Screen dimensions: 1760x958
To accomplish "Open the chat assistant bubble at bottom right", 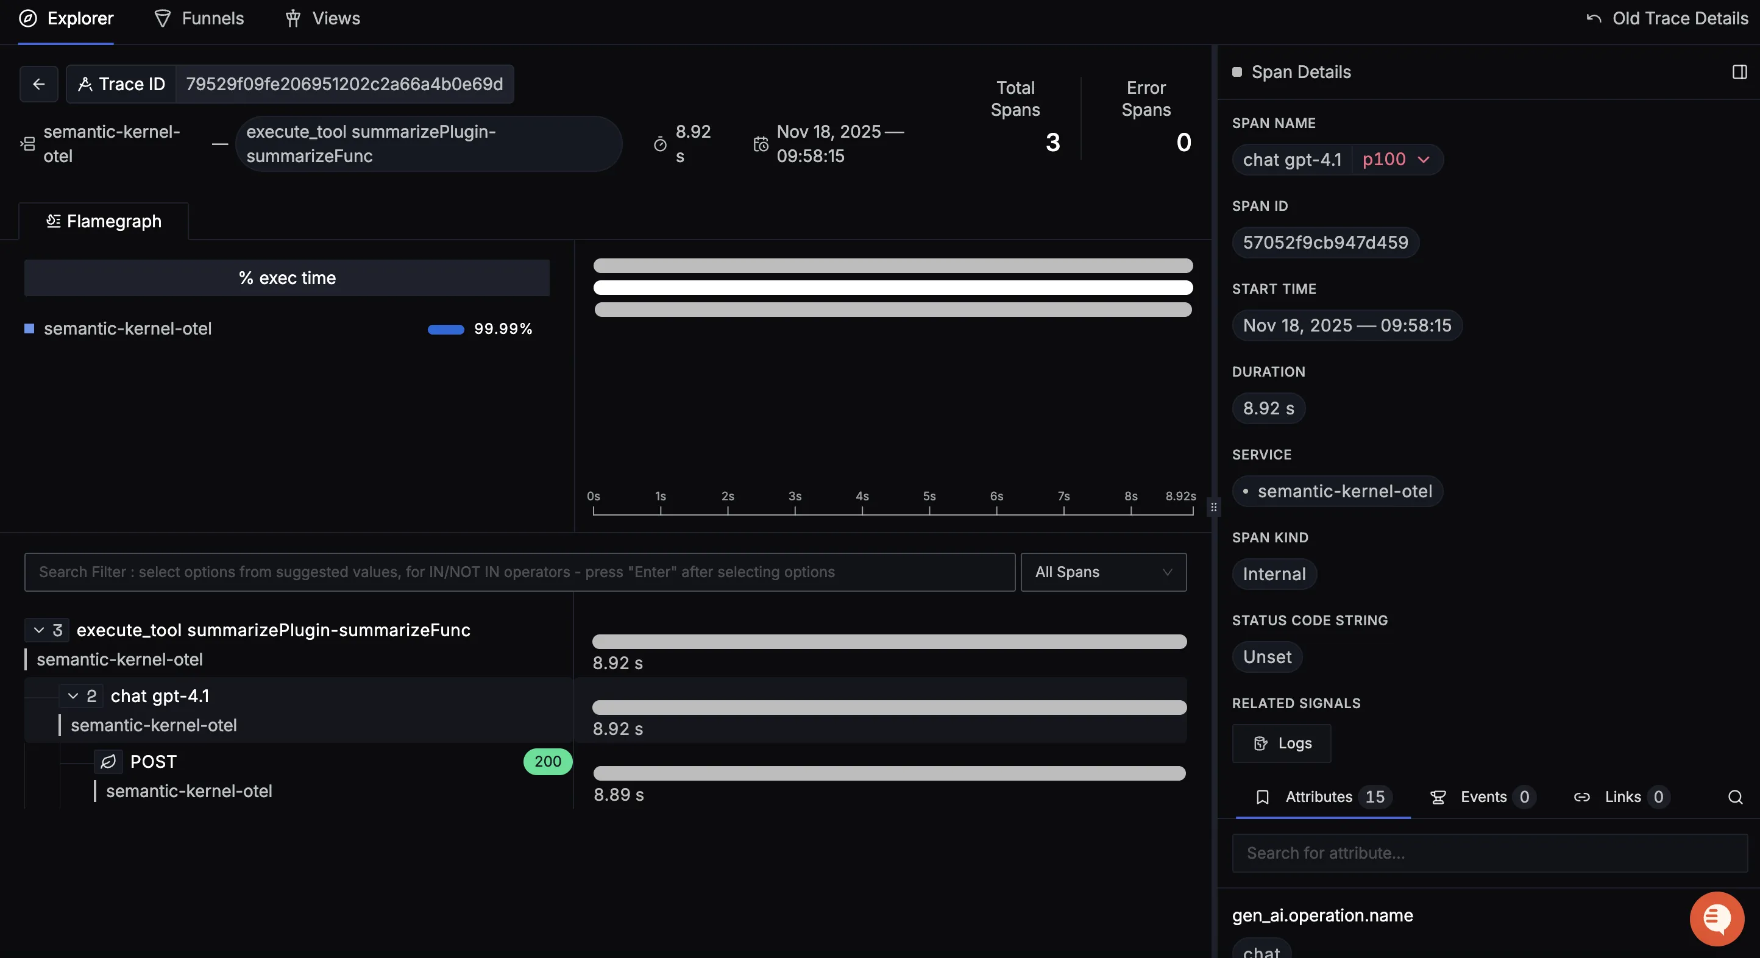I will coord(1716,918).
